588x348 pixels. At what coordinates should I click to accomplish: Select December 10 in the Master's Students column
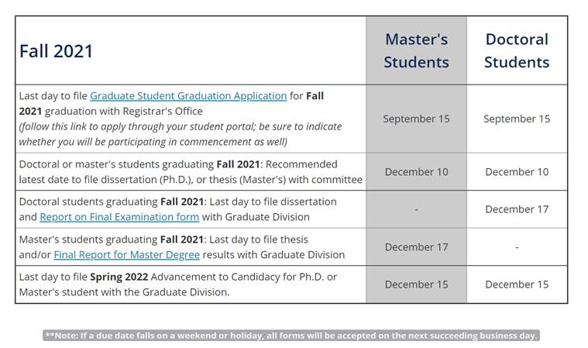[x=416, y=172]
